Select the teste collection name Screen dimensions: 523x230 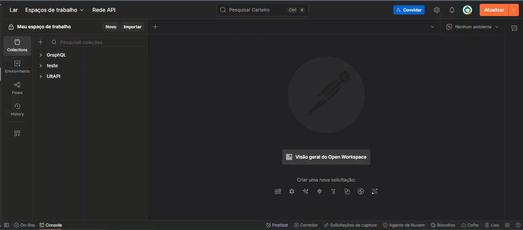click(x=52, y=66)
